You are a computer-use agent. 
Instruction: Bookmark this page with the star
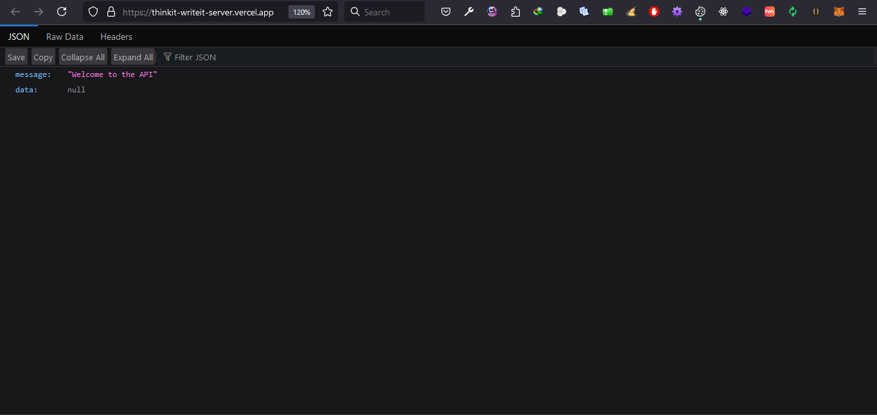[x=328, y=12]
